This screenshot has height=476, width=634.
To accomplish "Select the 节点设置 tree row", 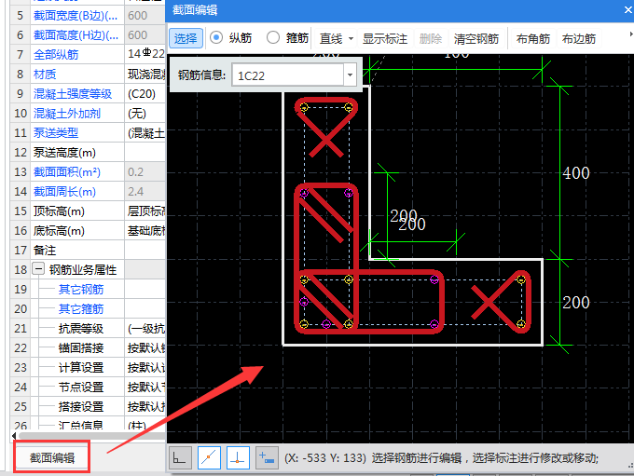I will pos(81,388).
